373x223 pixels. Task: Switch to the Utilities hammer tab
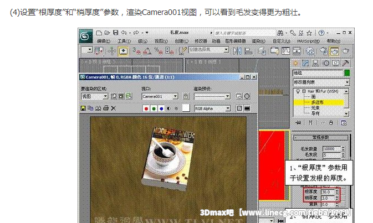click(346, 63)
